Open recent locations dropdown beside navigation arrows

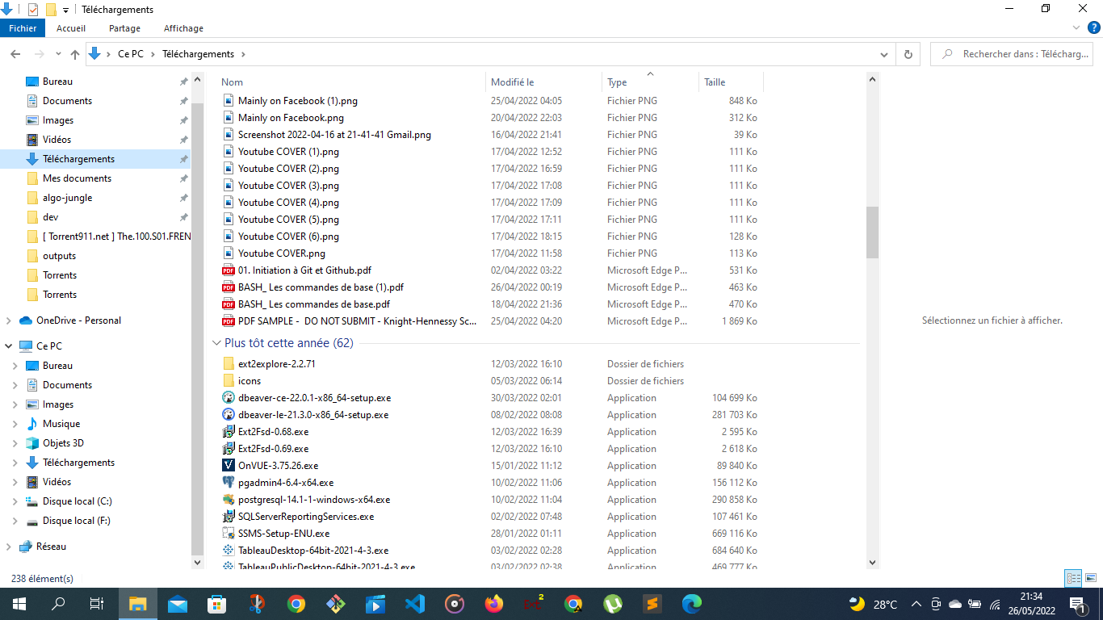tap(58, 54)
